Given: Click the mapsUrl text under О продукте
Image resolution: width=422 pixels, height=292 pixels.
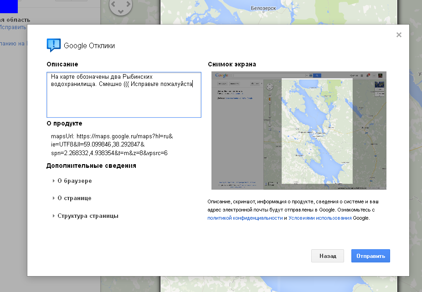Looking at the screenshot, I should coord(112,144).
